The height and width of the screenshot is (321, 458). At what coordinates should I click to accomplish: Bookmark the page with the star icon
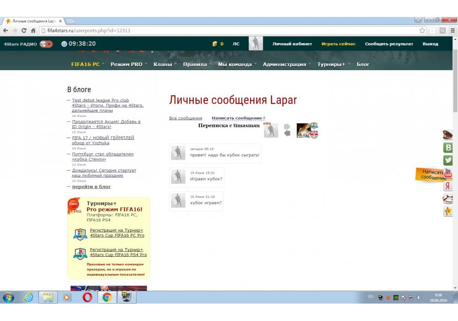tap(422, 31)
